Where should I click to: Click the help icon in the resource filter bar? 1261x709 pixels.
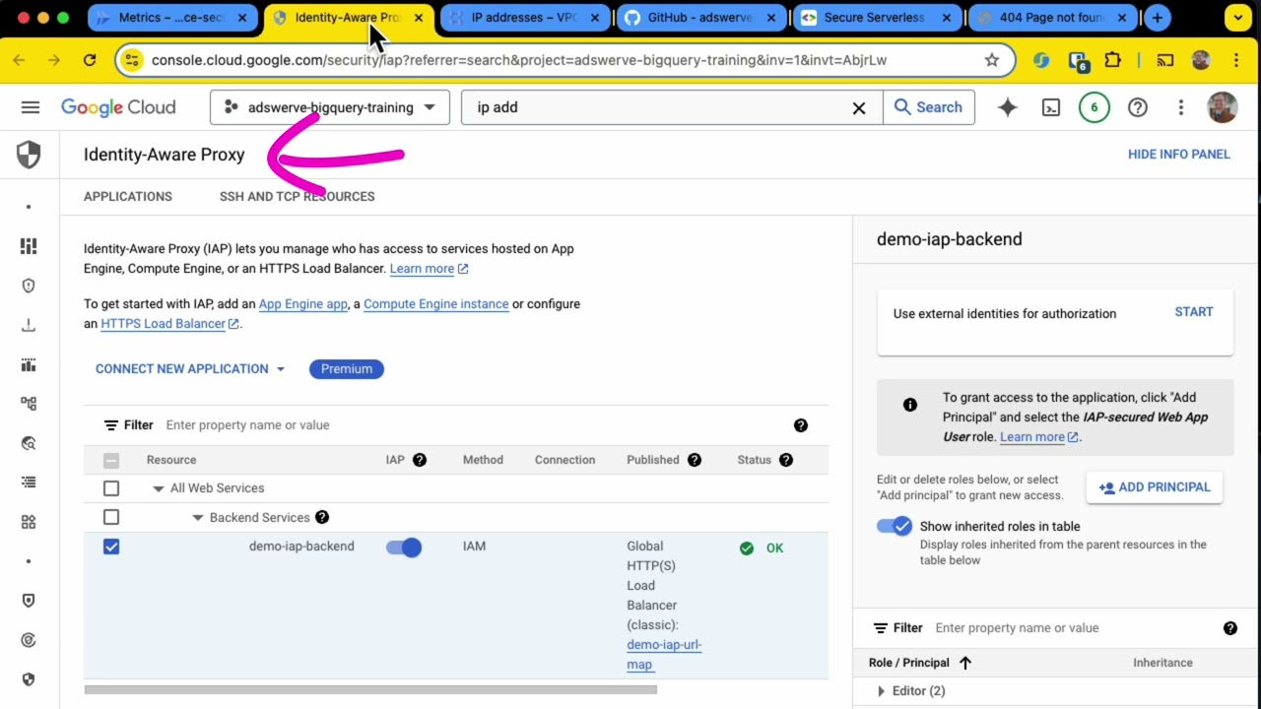pyautogui.click(x=801, y=425)
